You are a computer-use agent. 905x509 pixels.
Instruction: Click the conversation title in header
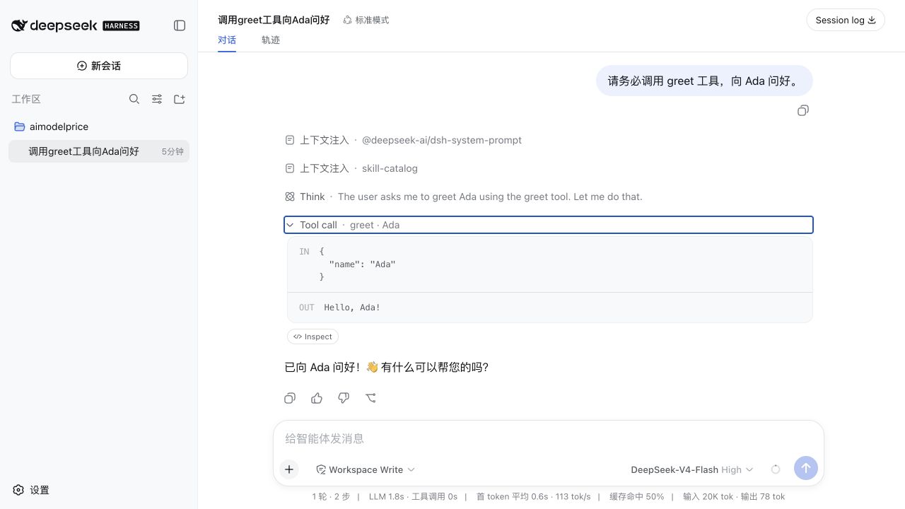(274, 20)
